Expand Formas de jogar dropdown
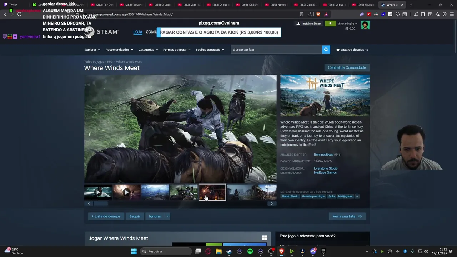Viewport: 457px width, 257px height. coord(177,50)
